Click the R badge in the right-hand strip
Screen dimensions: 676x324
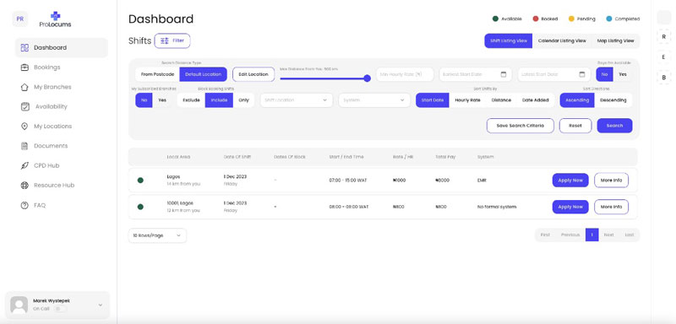(663, 36)
